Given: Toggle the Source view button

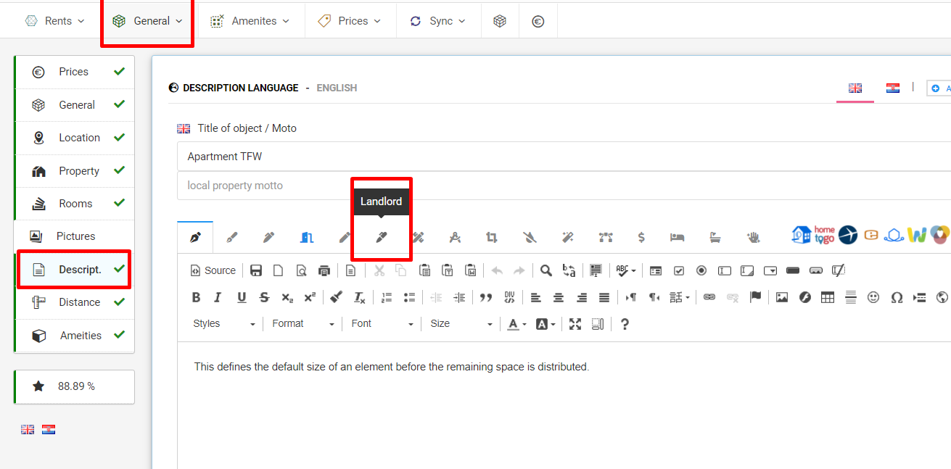Looking at the screenshot, I should (213, 270).
